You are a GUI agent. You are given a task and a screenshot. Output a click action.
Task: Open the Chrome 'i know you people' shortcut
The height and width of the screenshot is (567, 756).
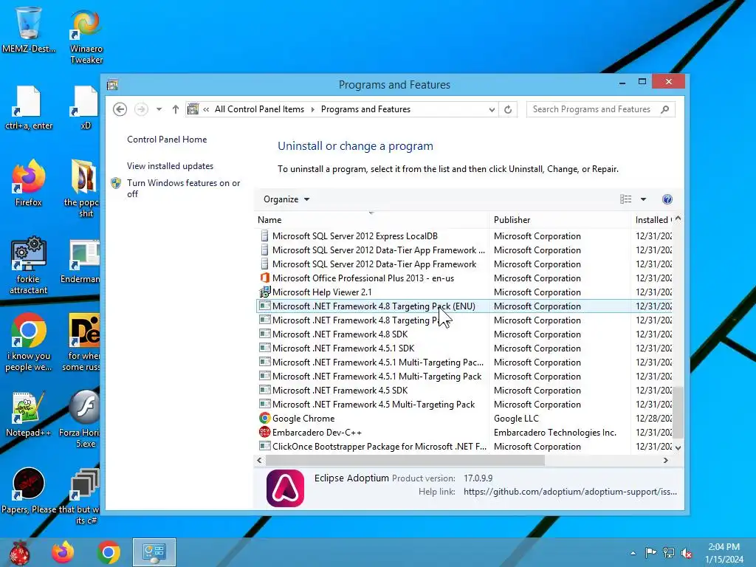pyautogui.click(x=29, y=342)
